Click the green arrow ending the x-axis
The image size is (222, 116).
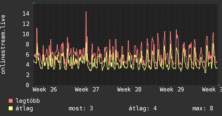[219, 85]
